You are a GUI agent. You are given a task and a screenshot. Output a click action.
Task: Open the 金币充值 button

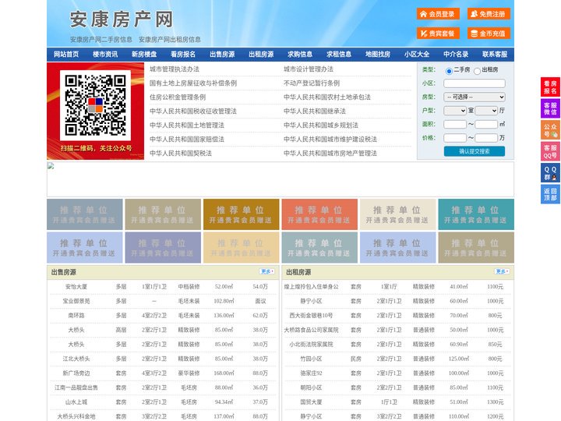click(489, 34)
